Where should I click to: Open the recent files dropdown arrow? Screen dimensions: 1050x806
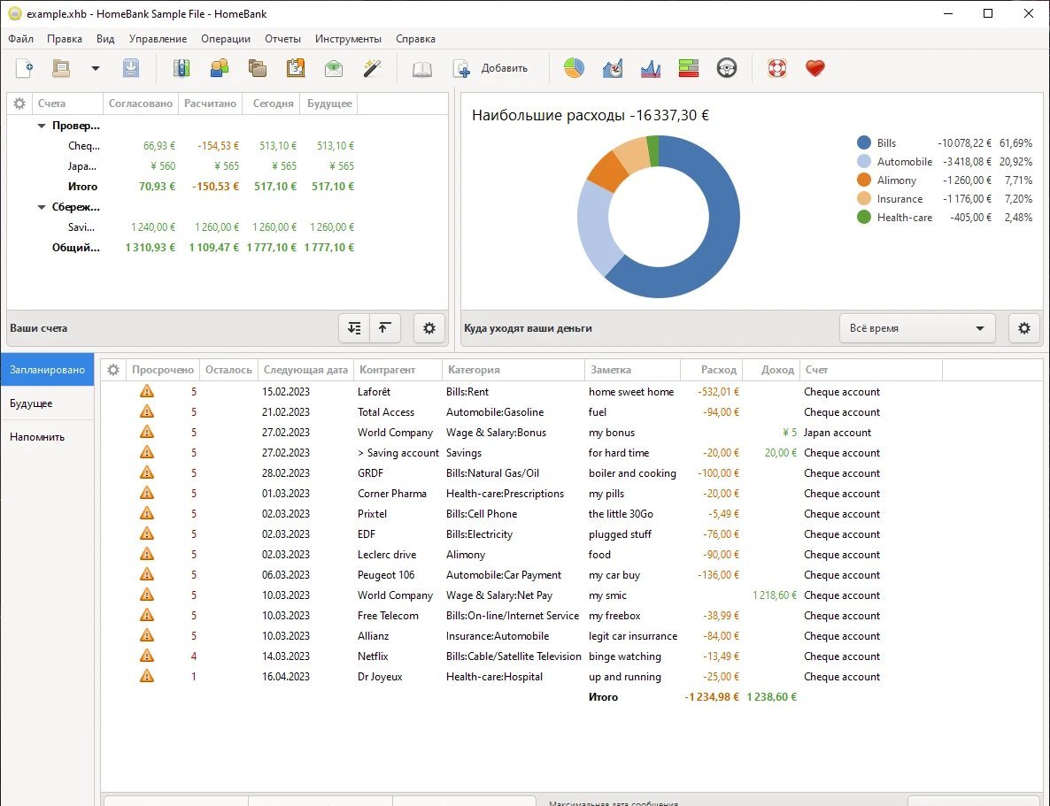click(96, 68)
